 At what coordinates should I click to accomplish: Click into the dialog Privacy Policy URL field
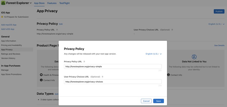pos(113,66)
